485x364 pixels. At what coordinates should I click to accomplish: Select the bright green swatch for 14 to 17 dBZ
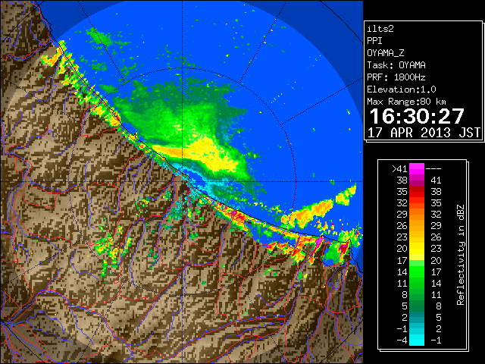click(x=417, y=271)
